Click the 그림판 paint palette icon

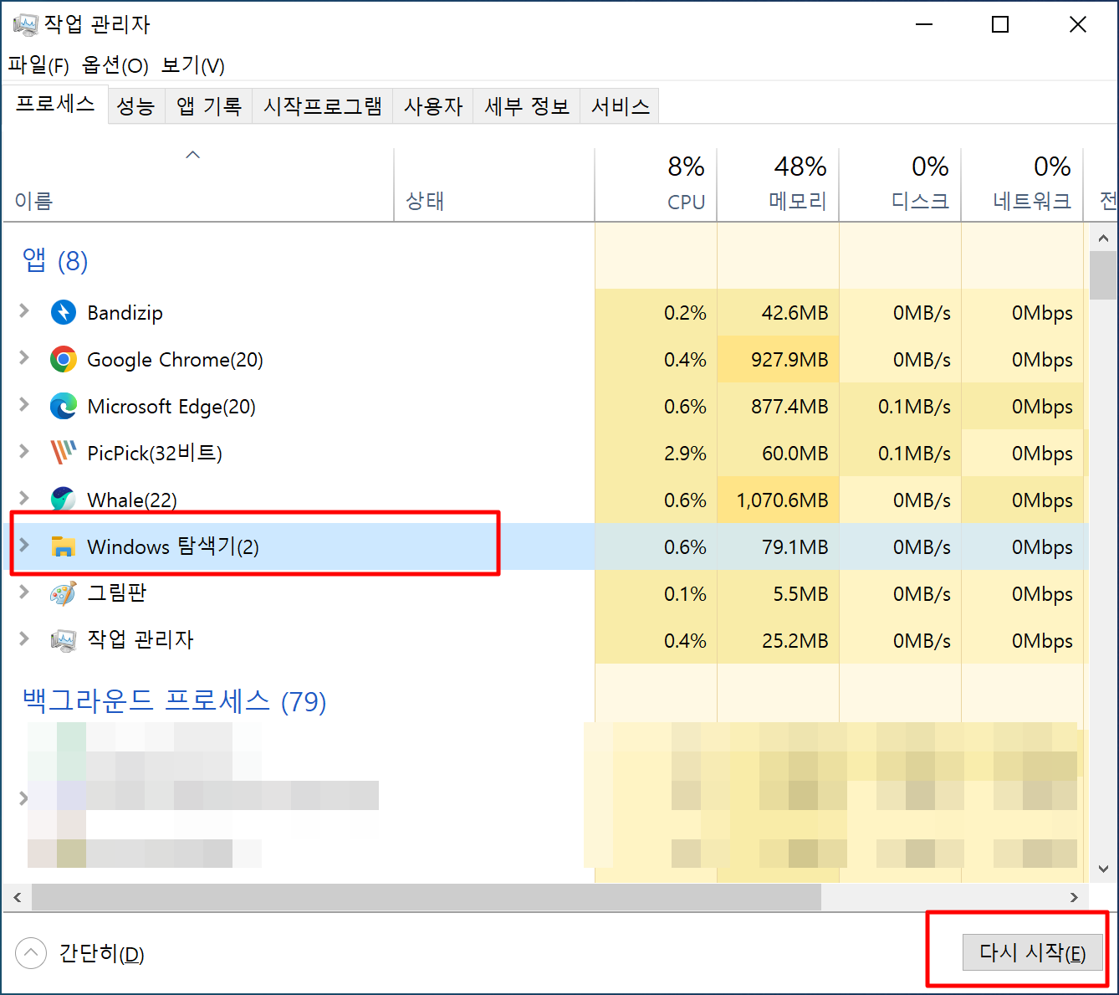pos(64,593)
